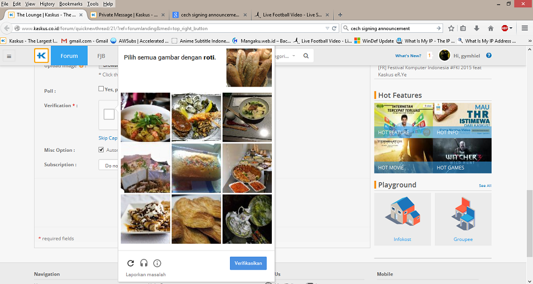Viewport: 533px width, 284px height.
Task: Open the Infokost playground tile
Action: [x=402, y=219]
